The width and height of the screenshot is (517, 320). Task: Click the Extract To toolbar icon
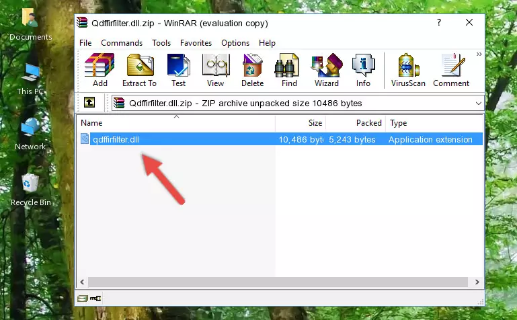pyautogui.click(x=139, y=70)
